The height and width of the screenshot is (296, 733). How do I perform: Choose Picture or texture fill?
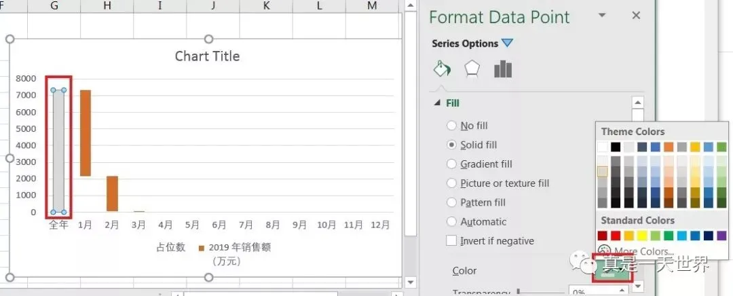point(452,183)
